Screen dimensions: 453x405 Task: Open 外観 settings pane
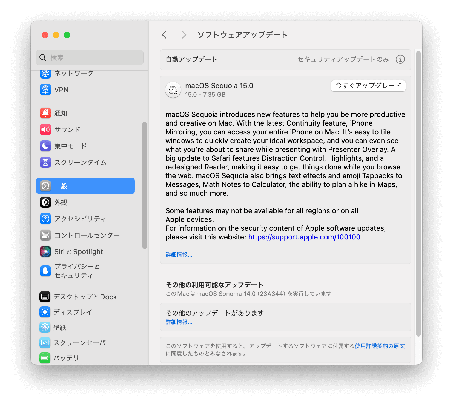click(85, 202)
